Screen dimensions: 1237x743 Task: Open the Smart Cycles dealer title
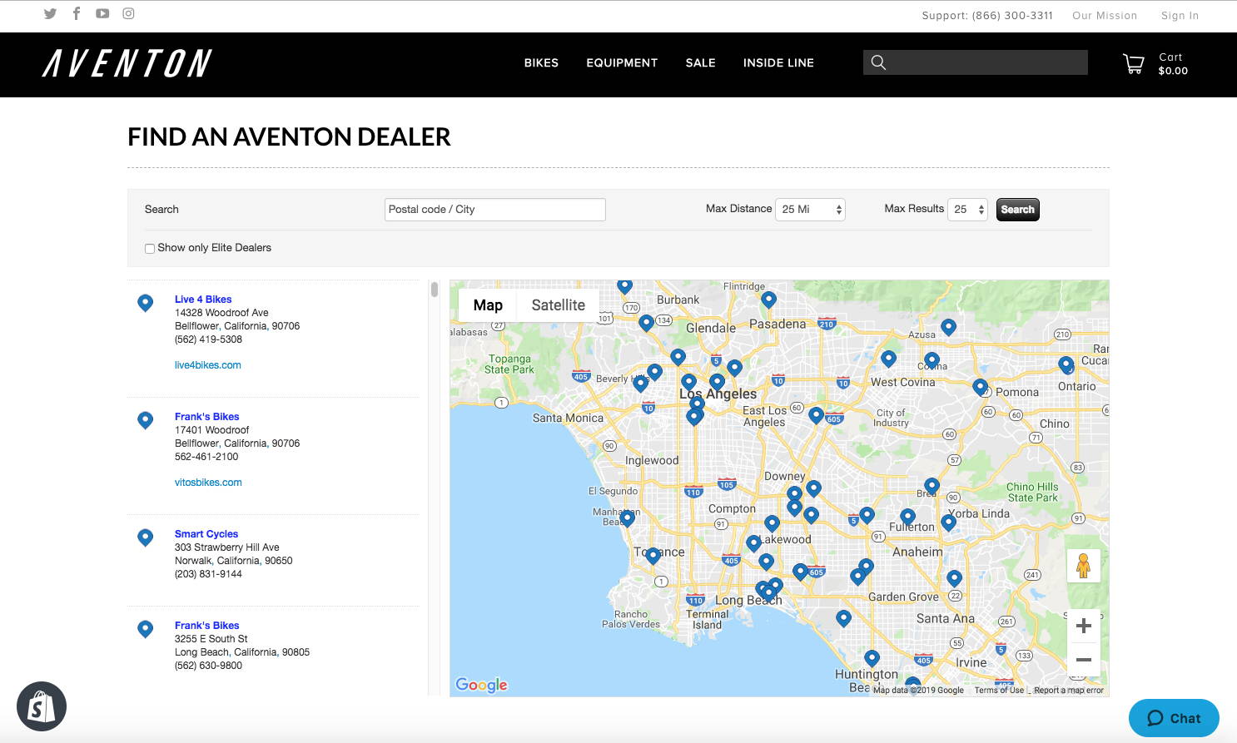(206, 534)
